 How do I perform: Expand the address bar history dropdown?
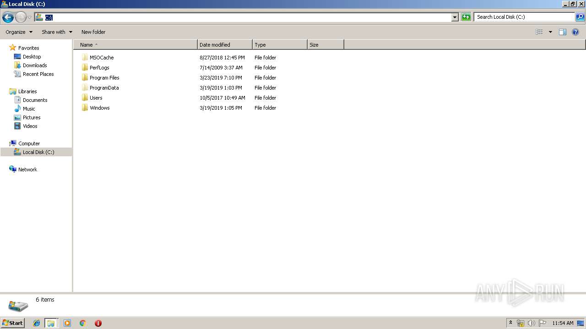pos(455,17)
